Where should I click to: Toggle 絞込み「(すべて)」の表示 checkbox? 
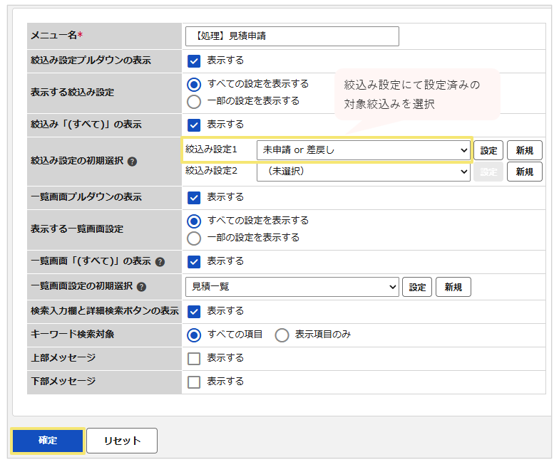(194, 125)
